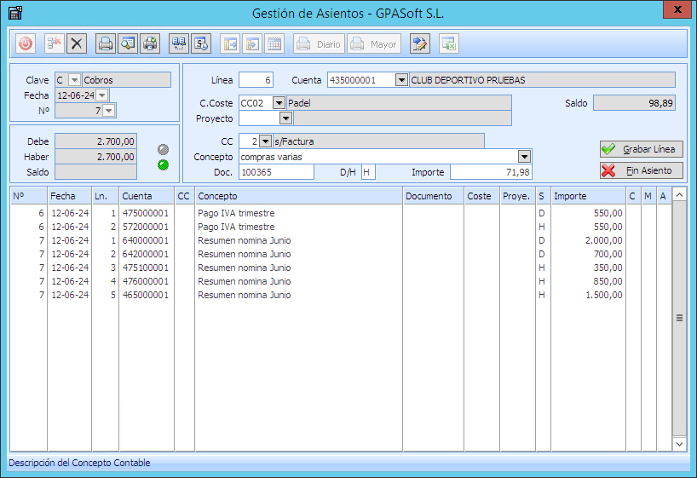
Task: Click the calendar grid toolbar icon
Action: pos(274,43)
